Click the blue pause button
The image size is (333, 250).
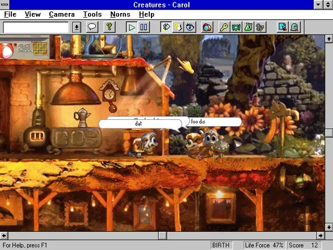point(144,27)
